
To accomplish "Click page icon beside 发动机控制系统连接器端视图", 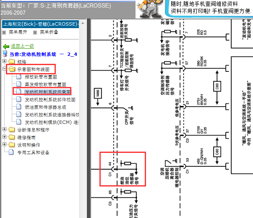I will click(19, 114).
